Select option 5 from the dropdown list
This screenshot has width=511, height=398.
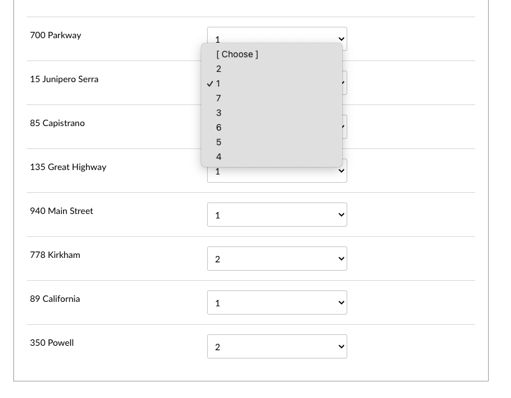pos(219,142)
